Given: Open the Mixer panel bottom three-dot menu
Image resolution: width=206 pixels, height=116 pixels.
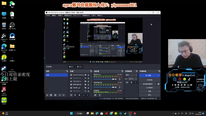Looking at the screenshot, I should 100,95.
